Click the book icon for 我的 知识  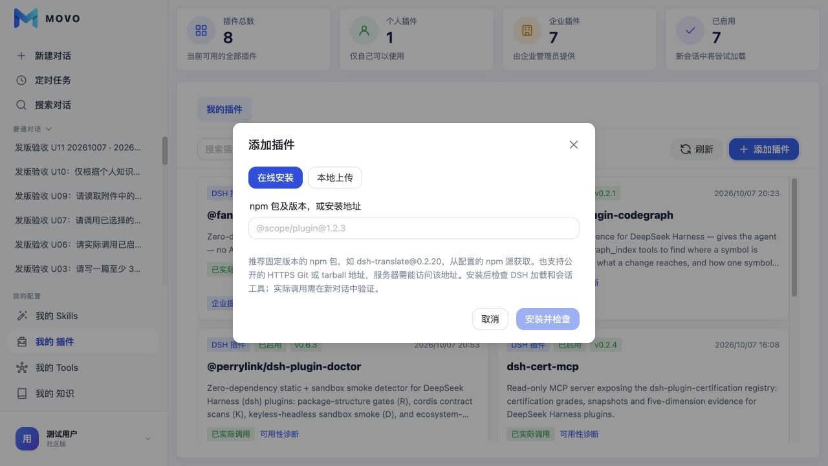pos(22,394)
